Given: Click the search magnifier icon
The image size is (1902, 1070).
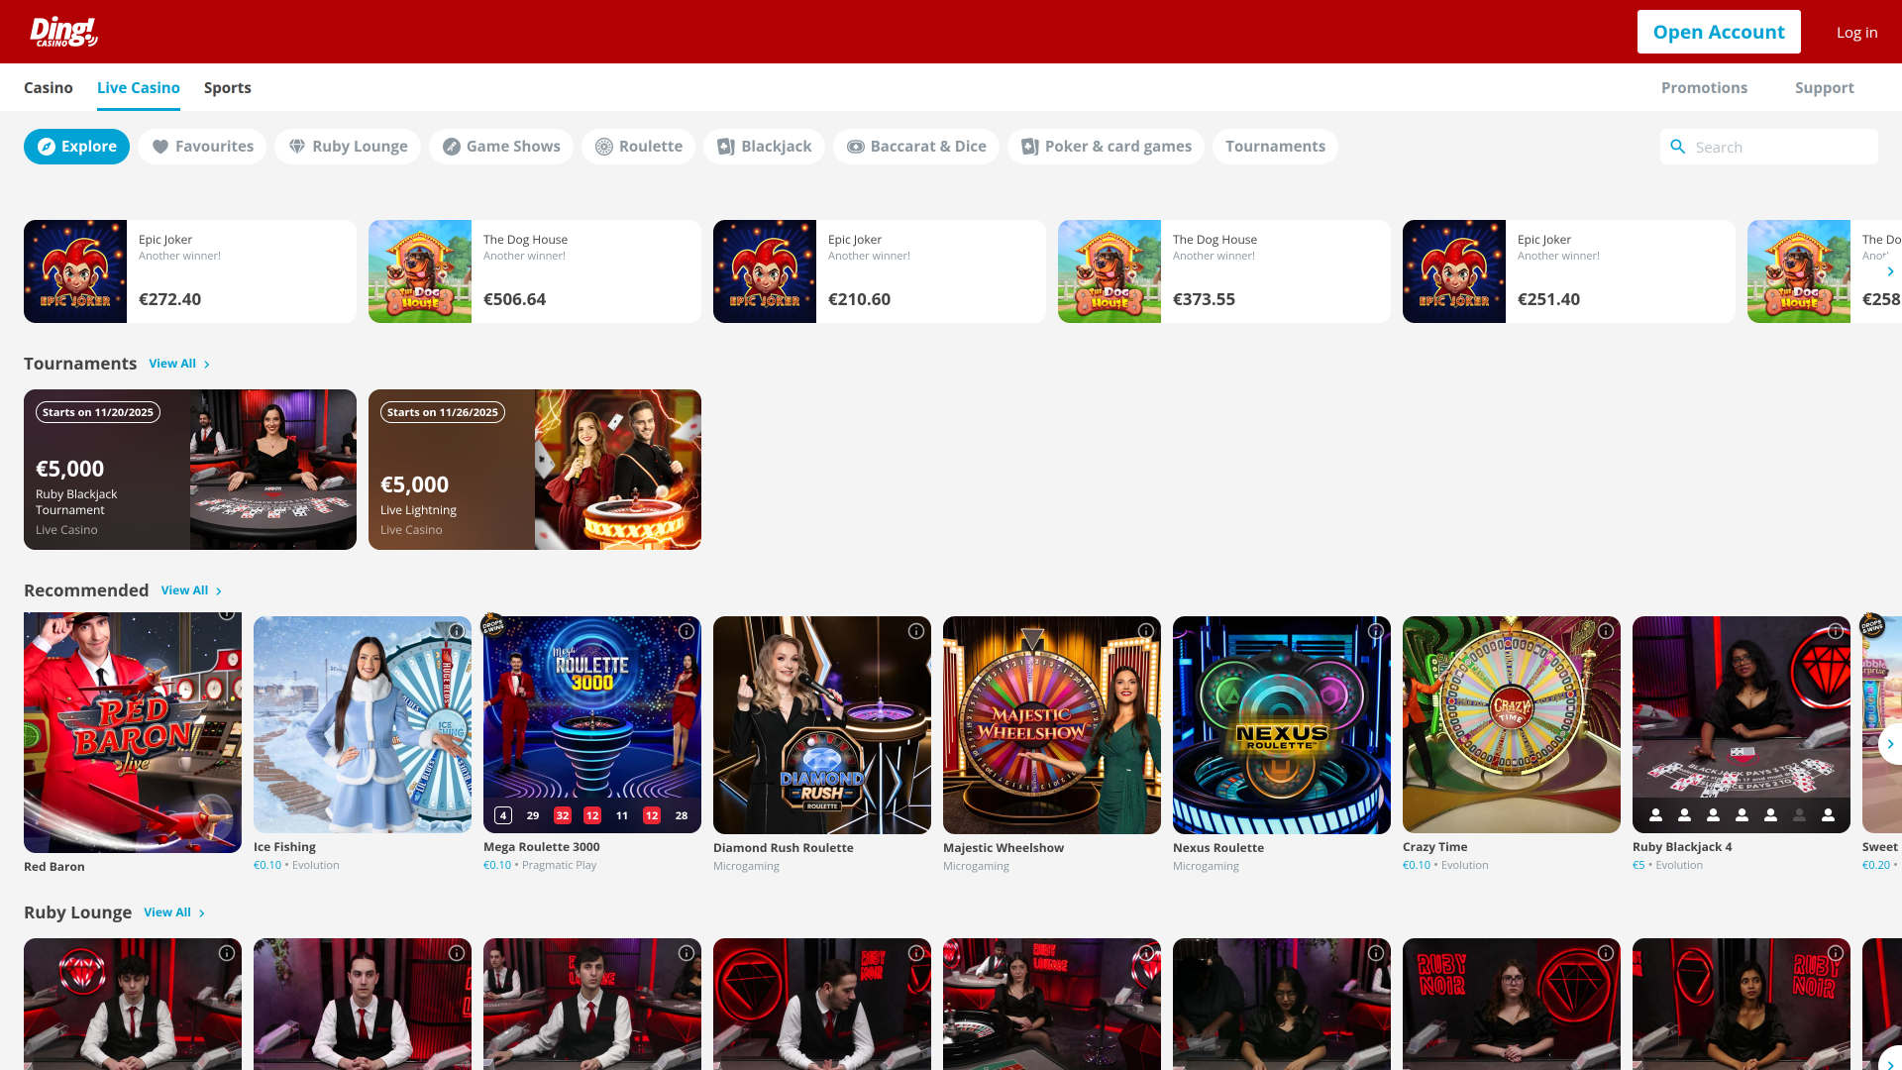Looking at the screenshot, I should point(1678,146).
